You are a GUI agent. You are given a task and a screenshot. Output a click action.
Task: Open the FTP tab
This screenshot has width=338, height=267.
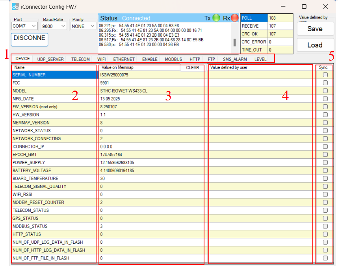click(x=211, y=59)
